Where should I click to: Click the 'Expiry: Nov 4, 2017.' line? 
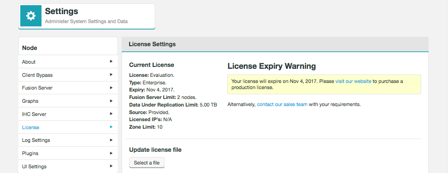tap(152, 90)
